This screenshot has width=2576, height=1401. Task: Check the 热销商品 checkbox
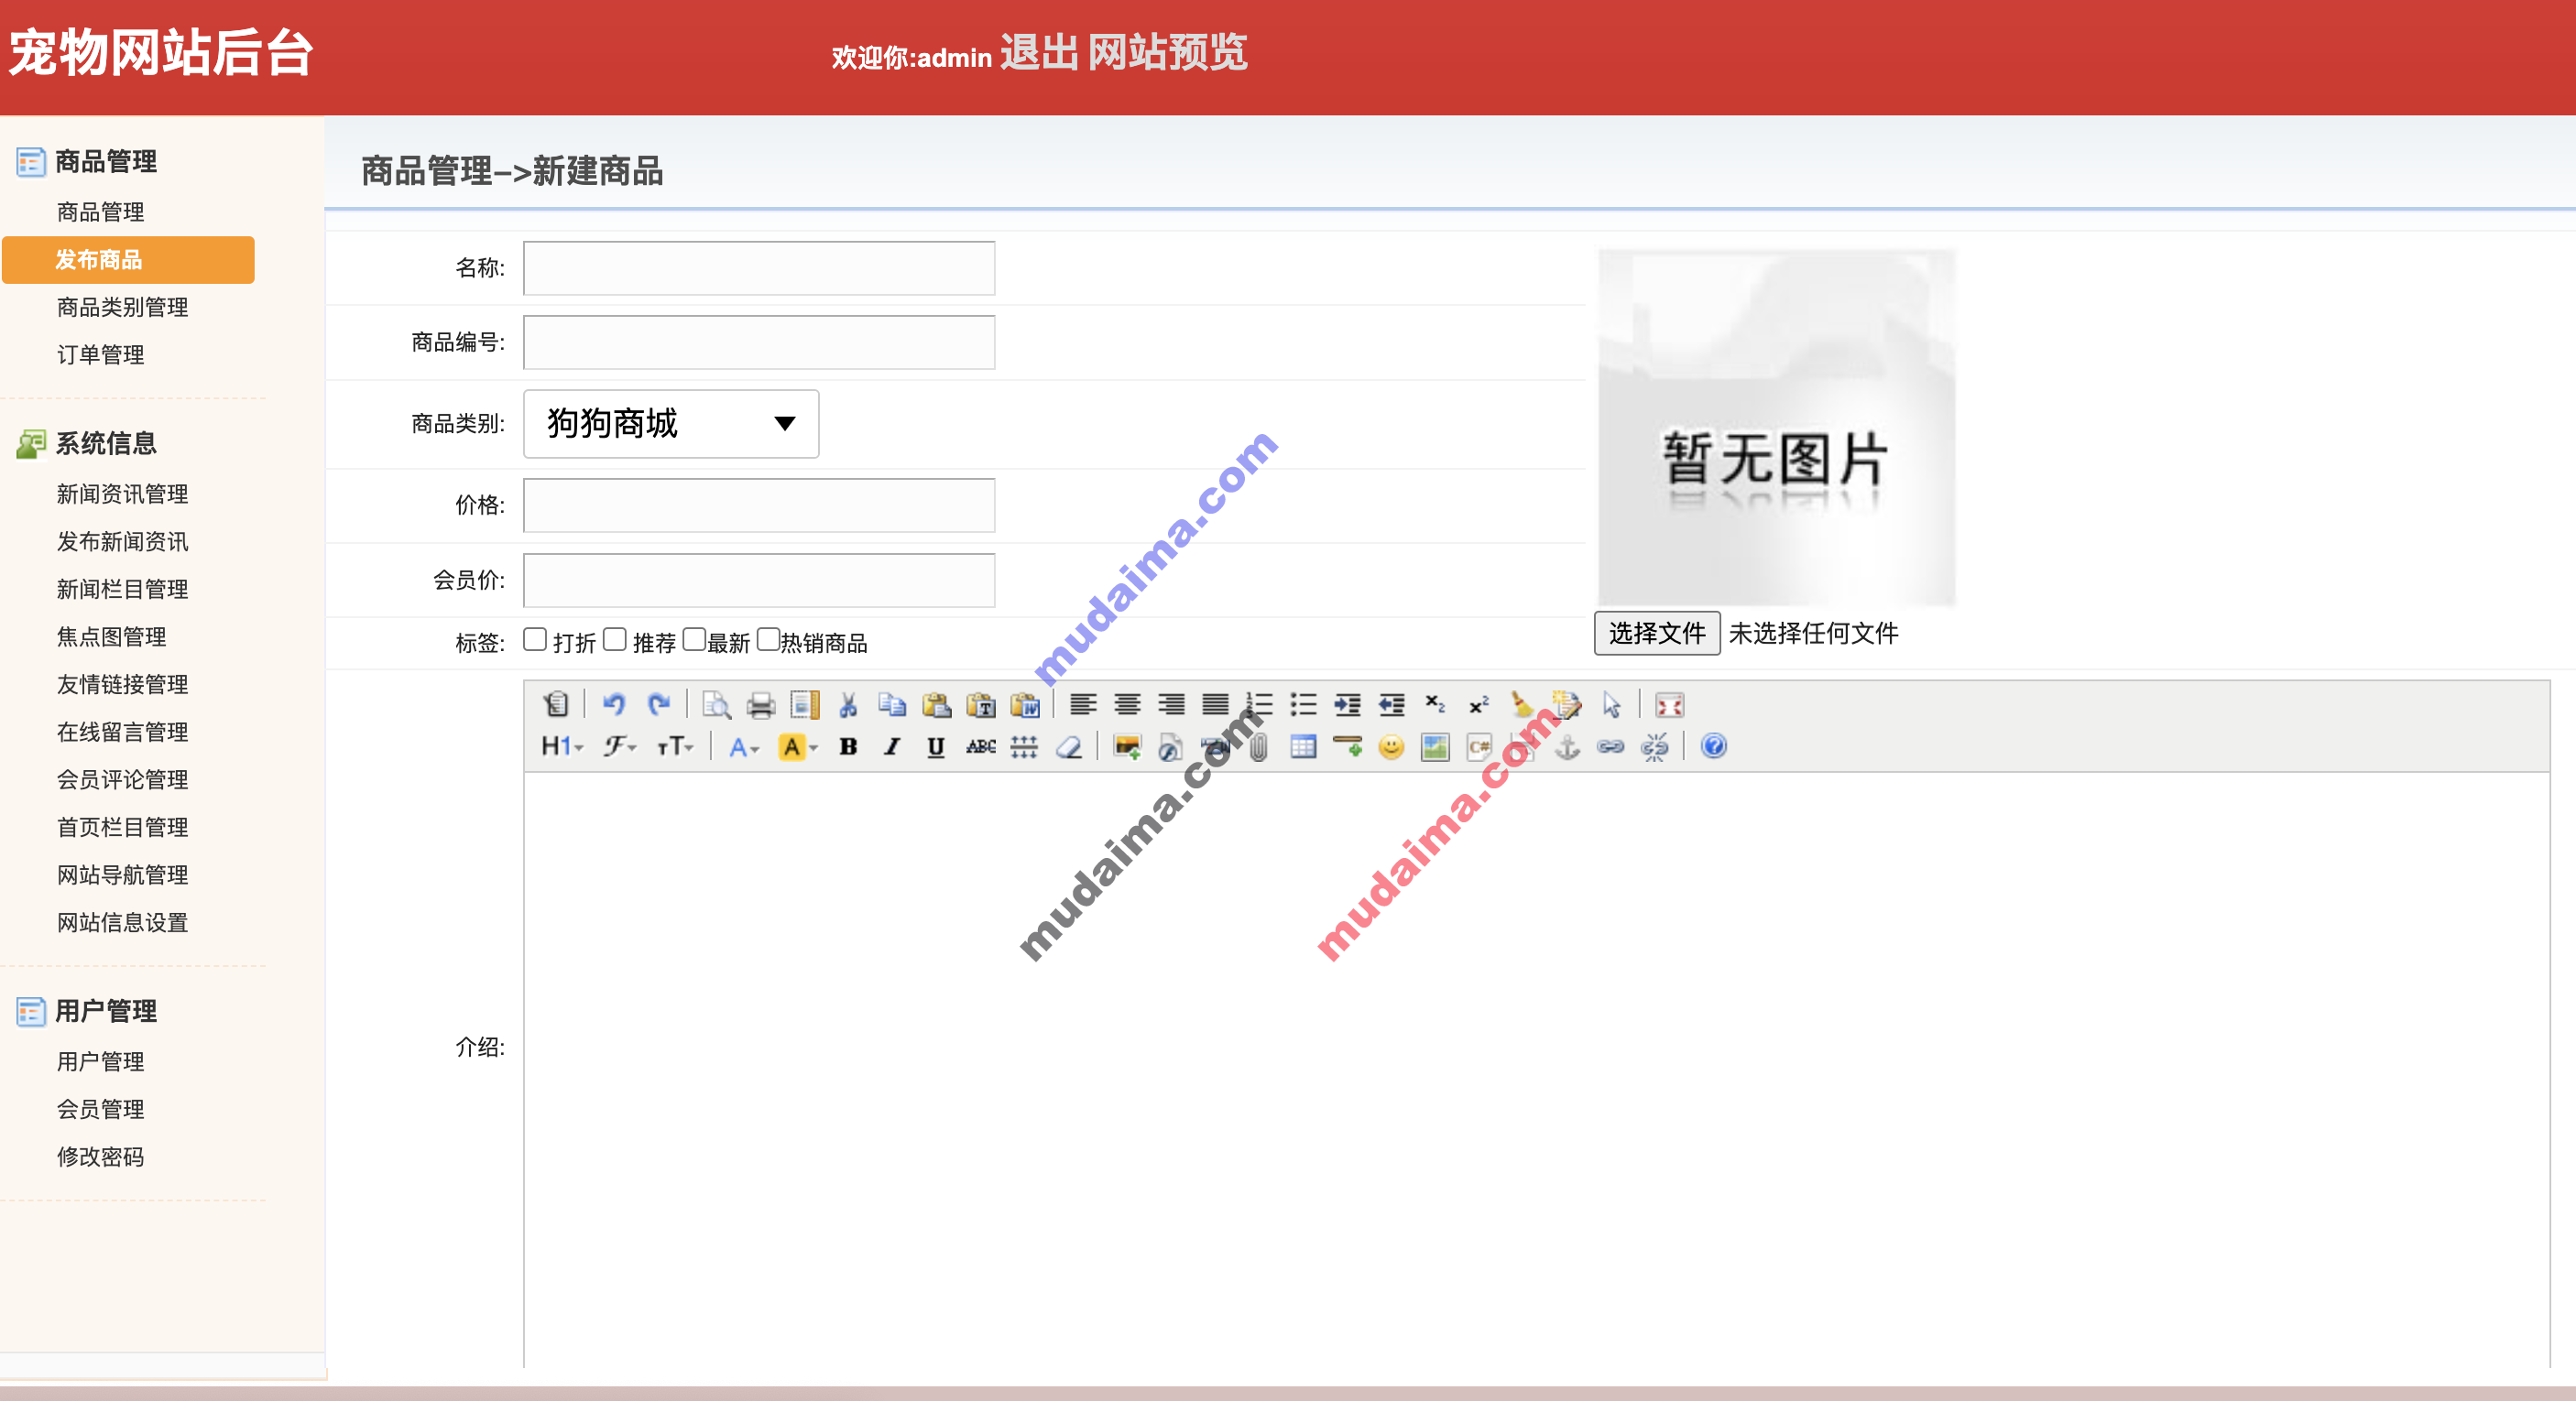(768, 639)
